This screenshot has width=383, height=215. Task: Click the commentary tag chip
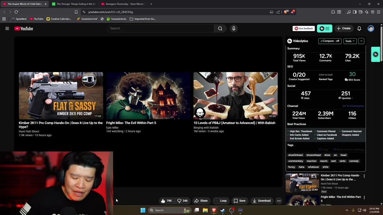coord(295,161)
